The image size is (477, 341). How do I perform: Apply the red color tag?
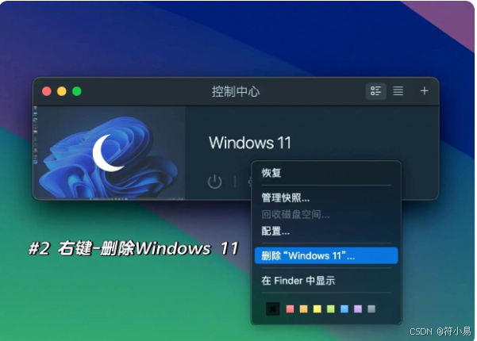tap(290, 309)
